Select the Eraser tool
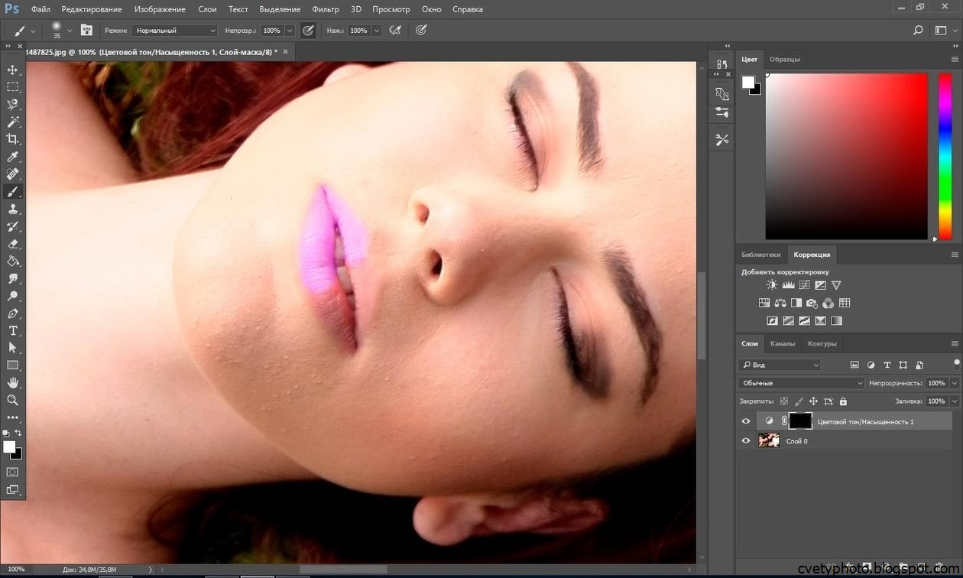This screenshot has height=578, width=963. click(13, 244)
